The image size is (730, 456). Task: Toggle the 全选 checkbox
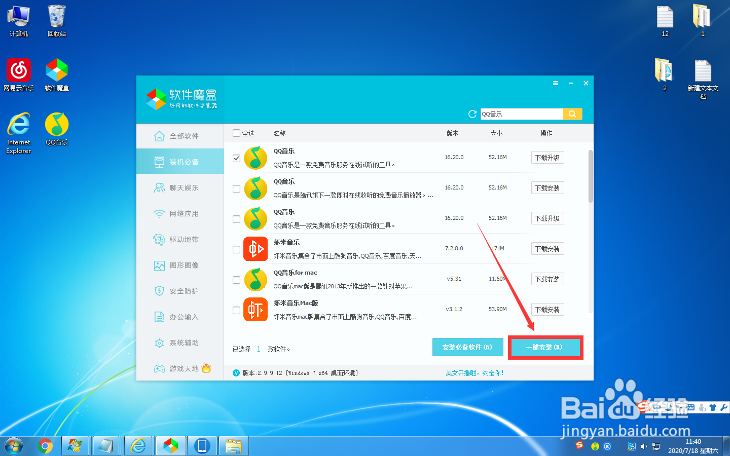coord(236,133)
